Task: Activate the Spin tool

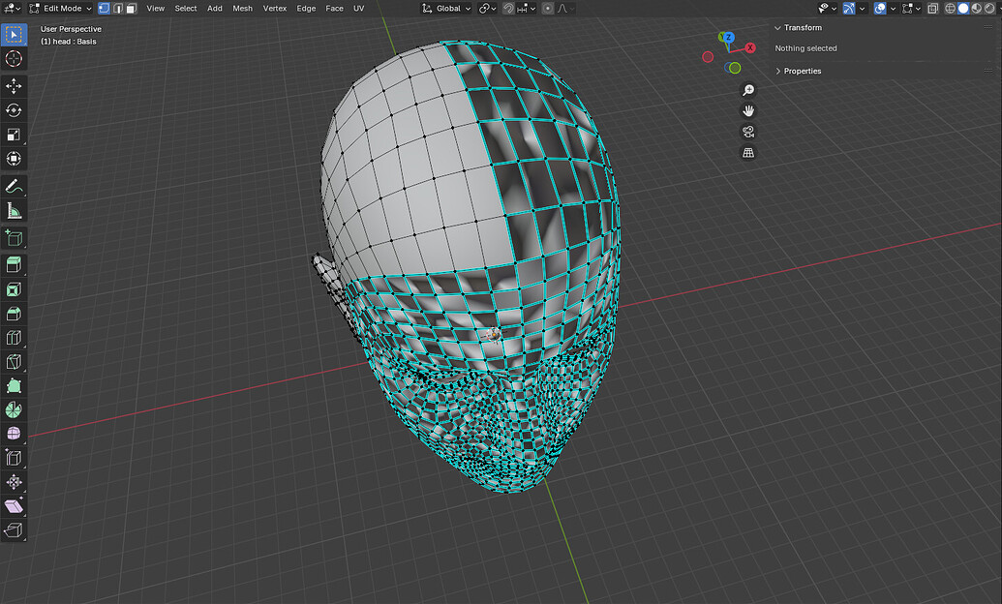Action: tap(14, 409)
